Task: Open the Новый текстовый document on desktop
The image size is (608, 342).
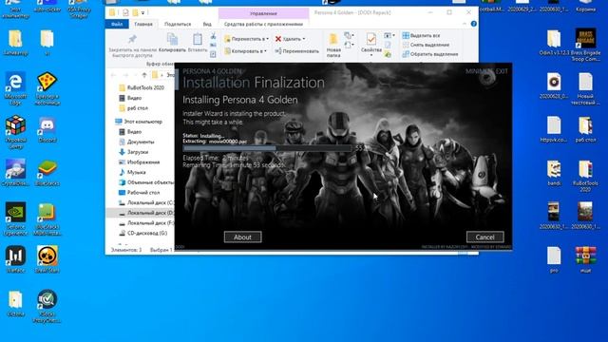Action: click(x=585, y=88)
